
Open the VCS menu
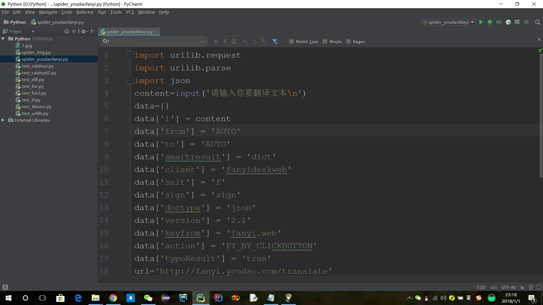[130, 12]
